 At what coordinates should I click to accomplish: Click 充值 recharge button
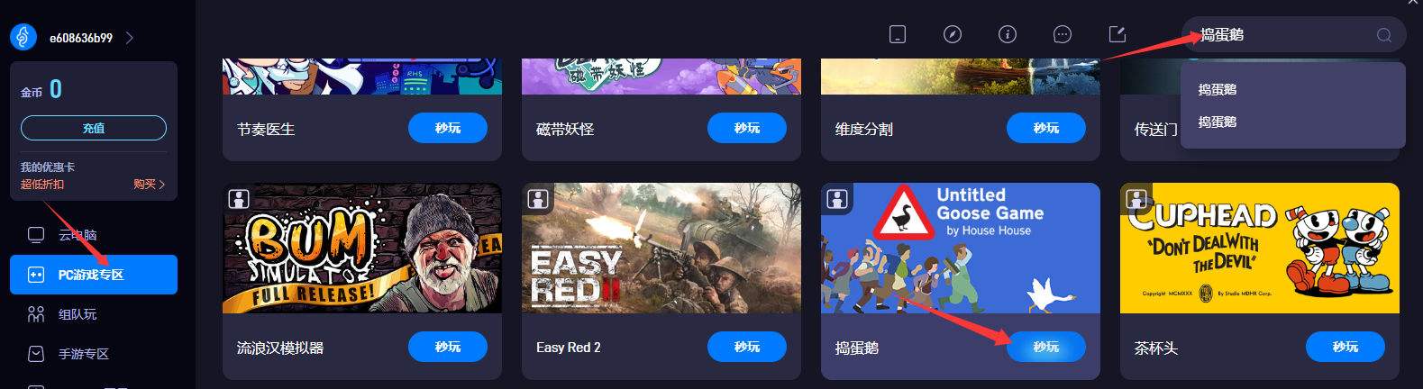pyautogui.click(x=94, y=128)
